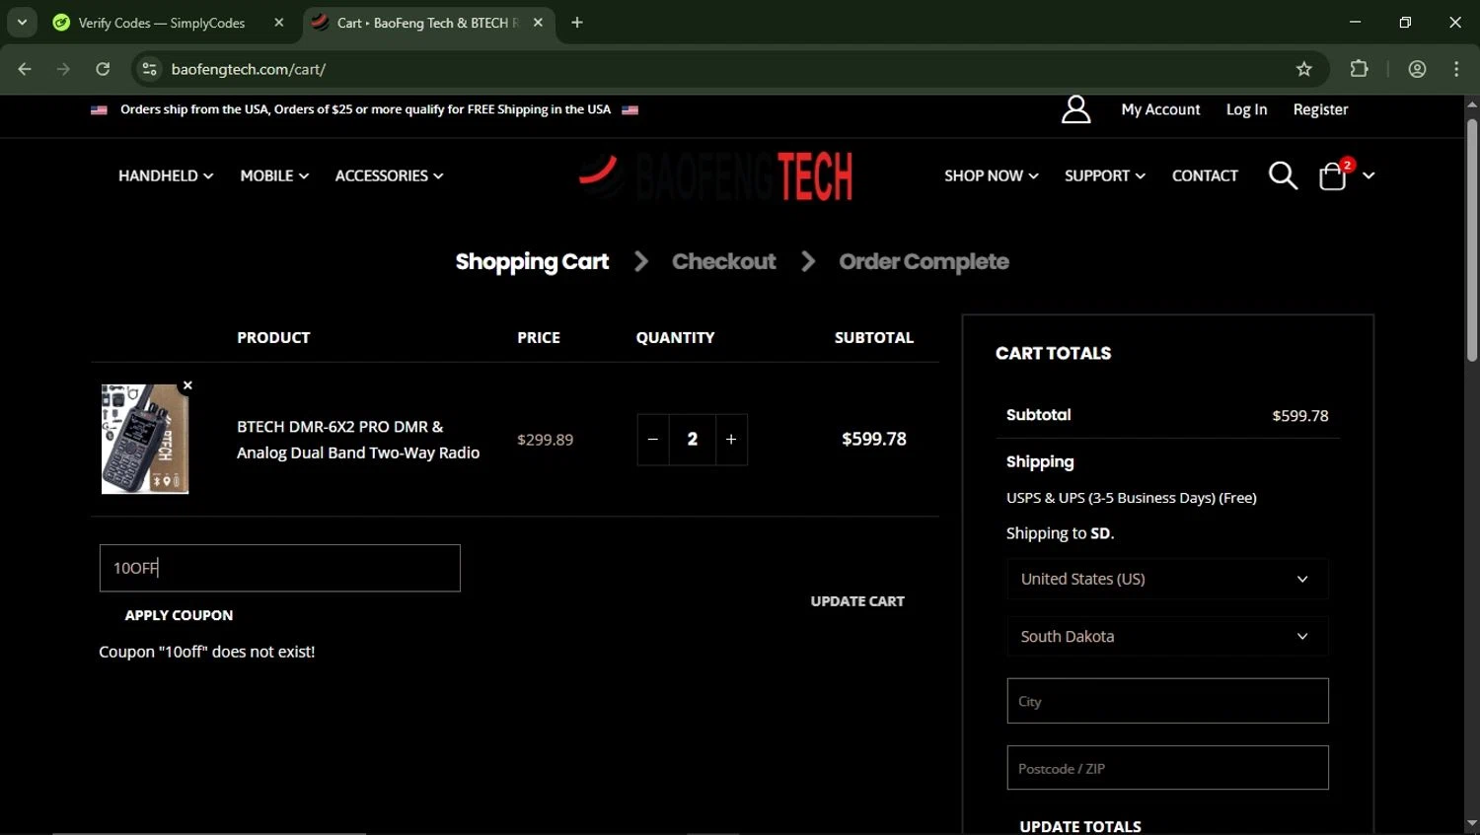Open BTECH DMR-6X2 PRO product thumbnail
Viewport: 1480px width, 835px height.
tap(145, 439)
